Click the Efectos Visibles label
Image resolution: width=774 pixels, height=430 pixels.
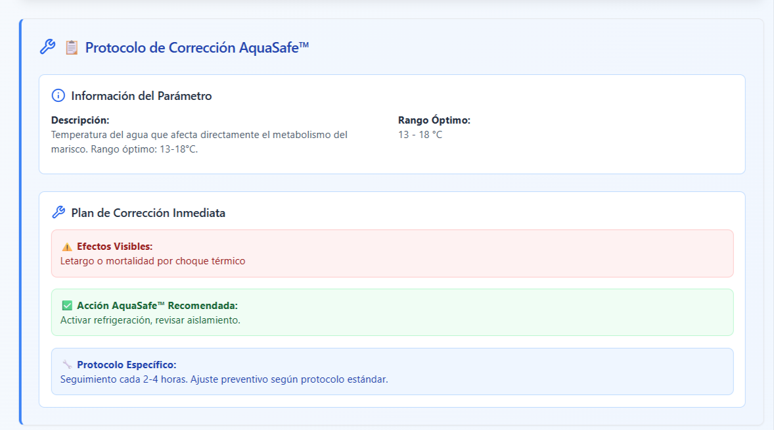(x=114, y=247)
